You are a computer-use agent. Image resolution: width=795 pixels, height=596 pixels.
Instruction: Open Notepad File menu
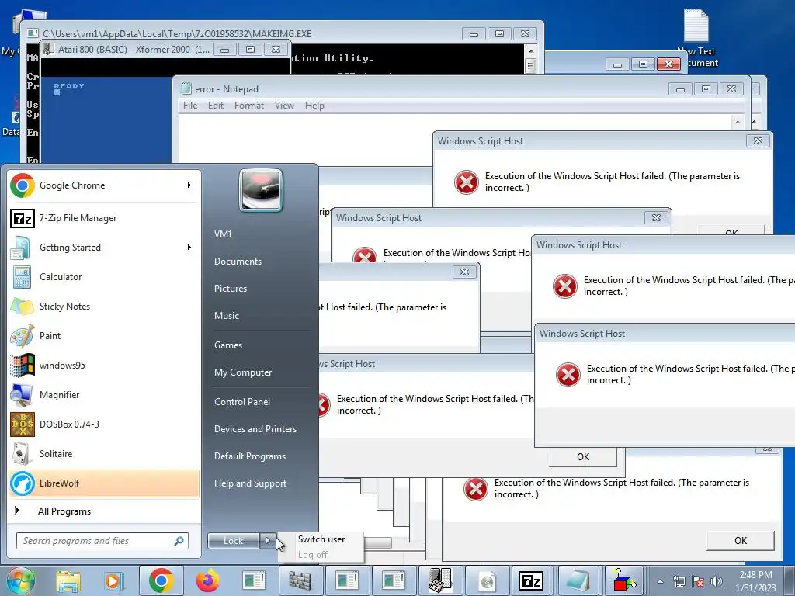[x=190, y=106]
